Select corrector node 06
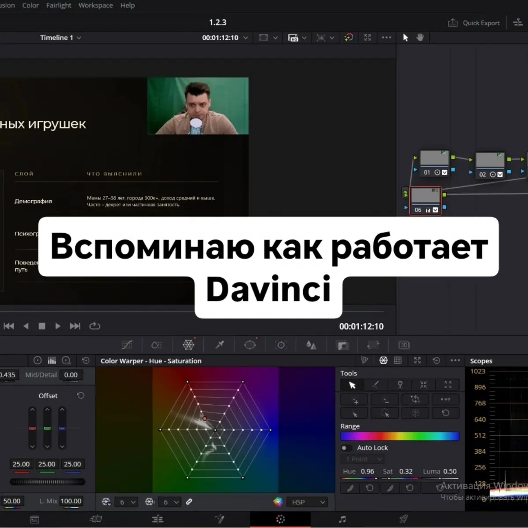 coord(425,201)
